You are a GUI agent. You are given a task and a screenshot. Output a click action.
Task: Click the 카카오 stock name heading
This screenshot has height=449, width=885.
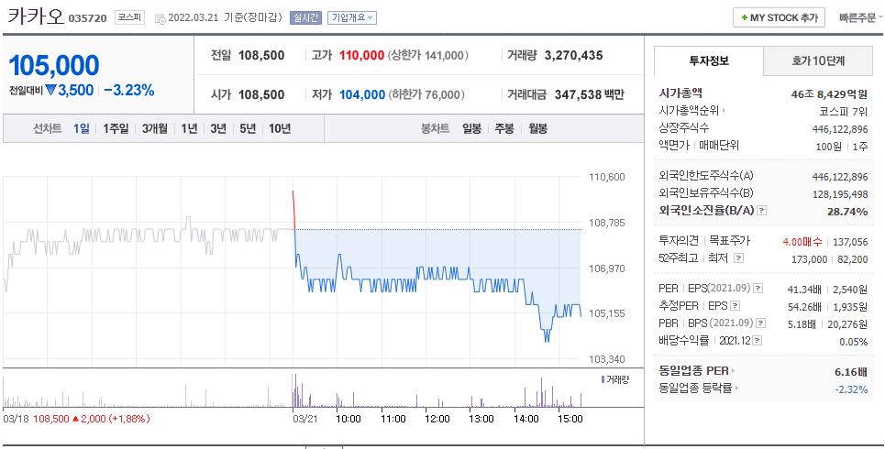point(35,16)
